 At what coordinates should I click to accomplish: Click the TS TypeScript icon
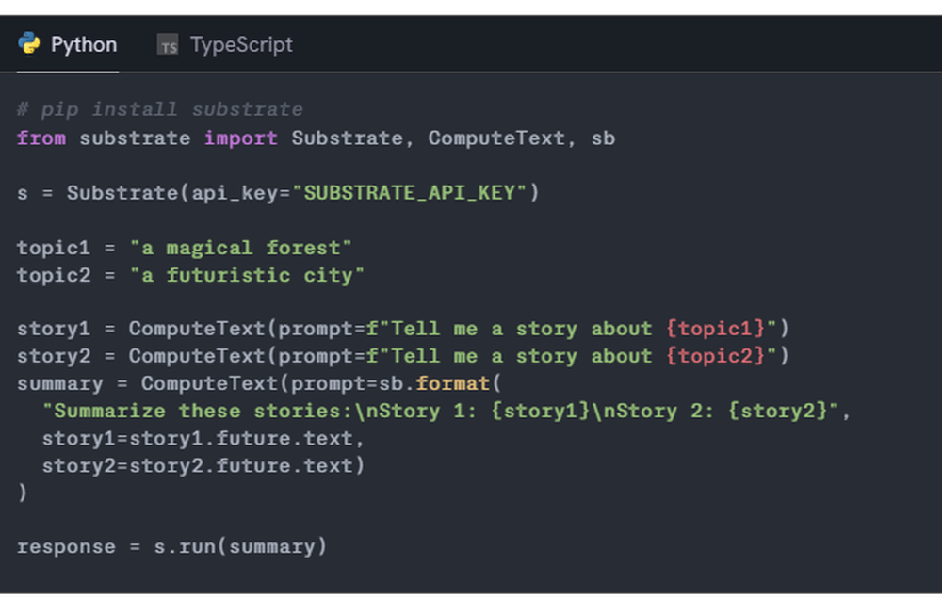[x=168, y=45]
